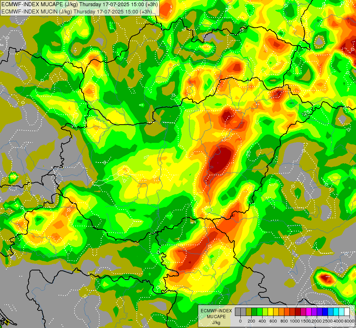
Task: Select the dark green legend swatch
Action: pos(254,312)
